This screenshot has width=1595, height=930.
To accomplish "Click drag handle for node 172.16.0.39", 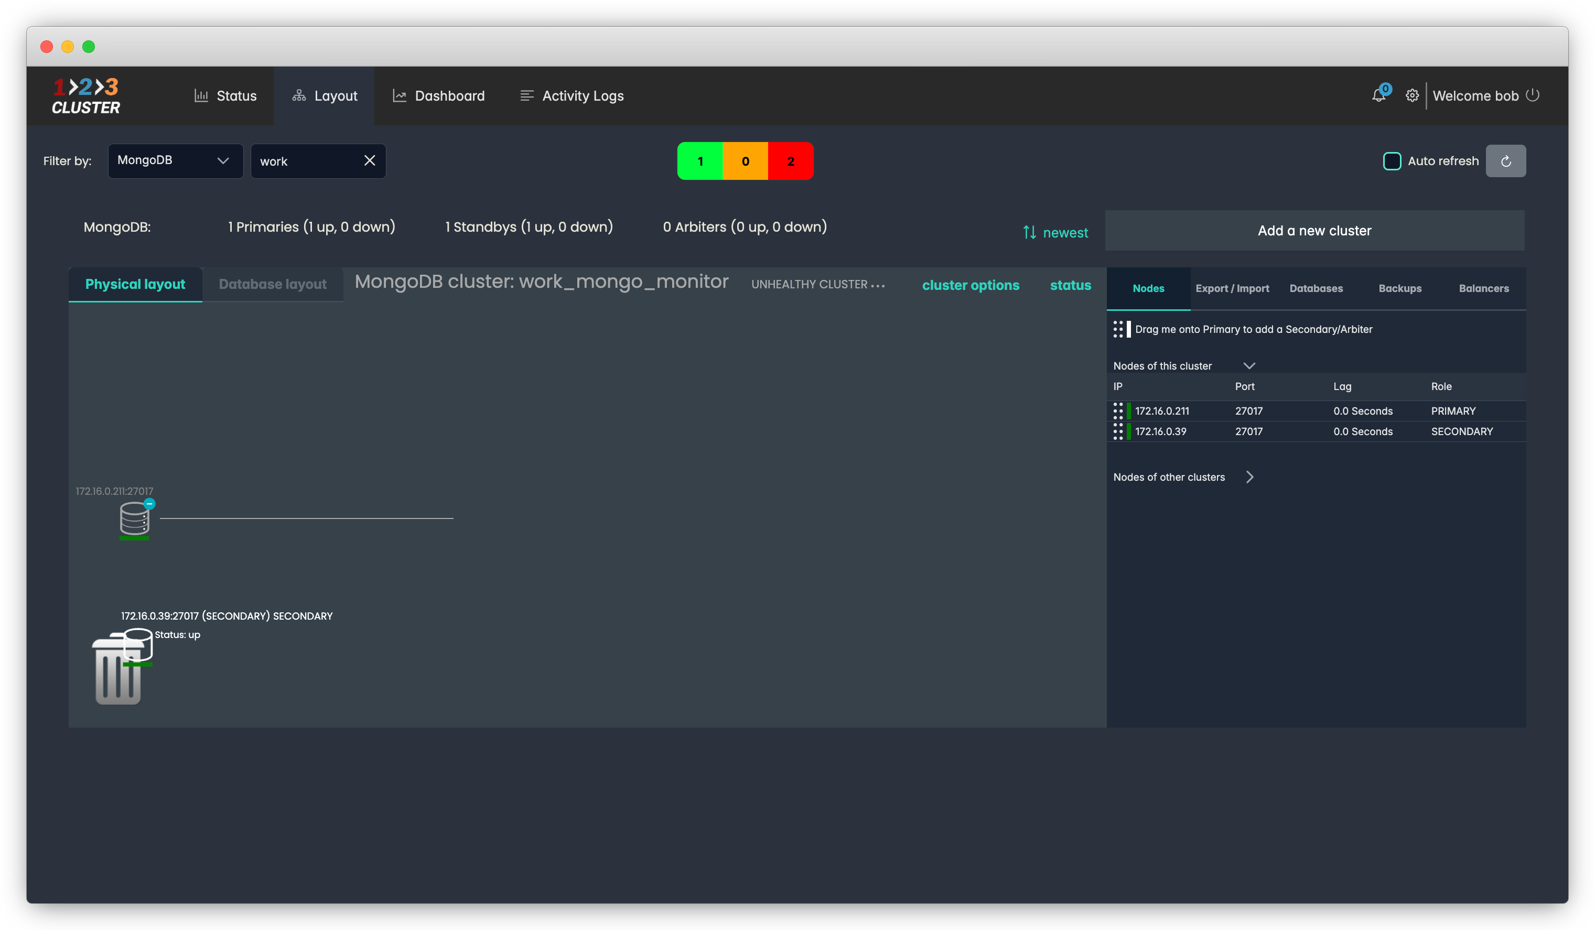I will pyautogui.click(x=1118, y=431).
